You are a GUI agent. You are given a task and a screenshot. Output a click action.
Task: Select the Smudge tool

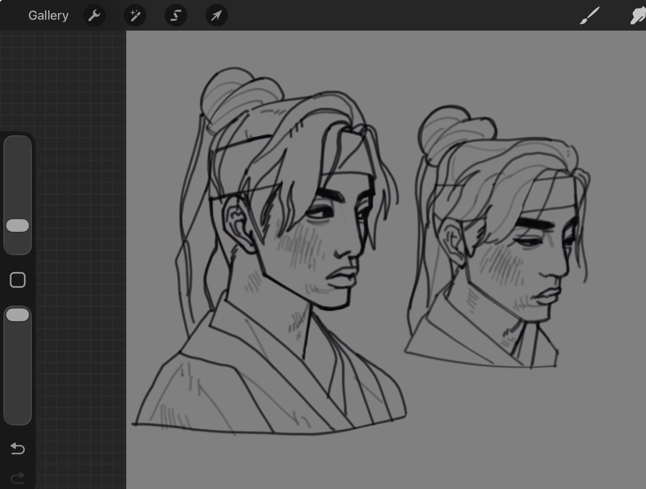pos(638,16)
